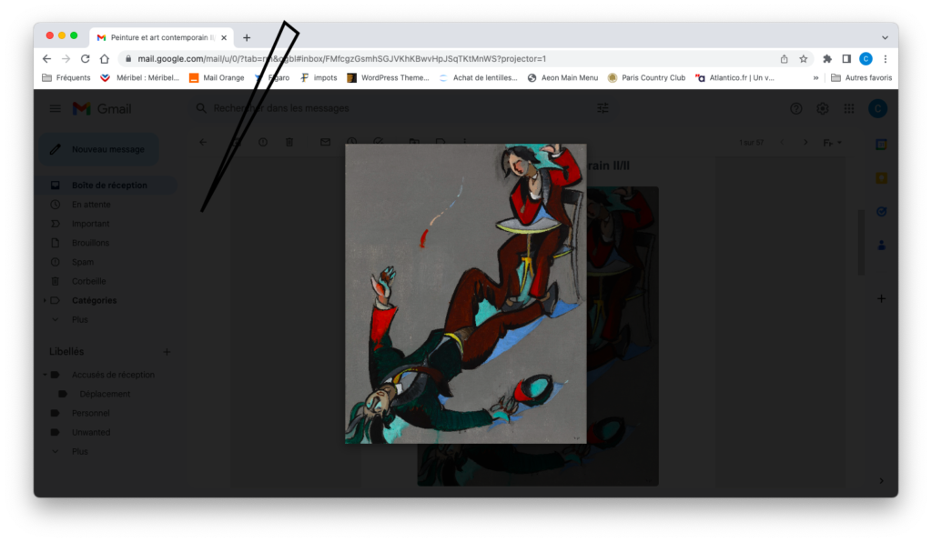Get add-ons with the plus icon

pos(881,298)
